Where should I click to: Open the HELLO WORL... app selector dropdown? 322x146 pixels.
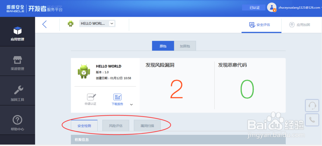(97, 23)
